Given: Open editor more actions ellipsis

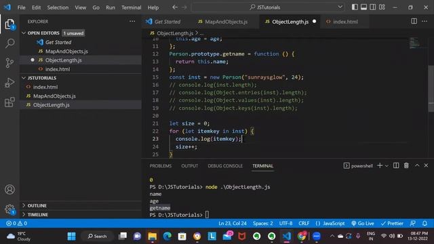Looking at the screenshot, I should (425, 21).
